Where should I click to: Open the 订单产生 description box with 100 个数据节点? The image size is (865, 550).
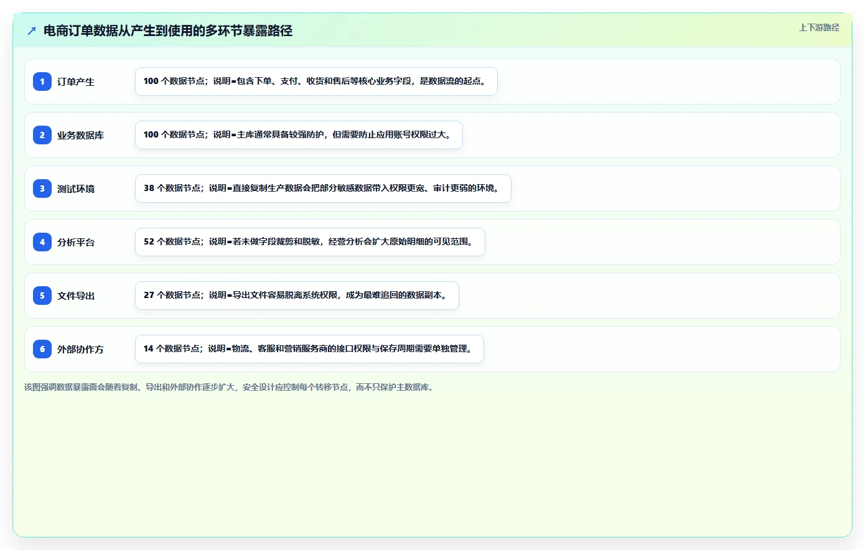pyautogui.click(x=316, y=82)
